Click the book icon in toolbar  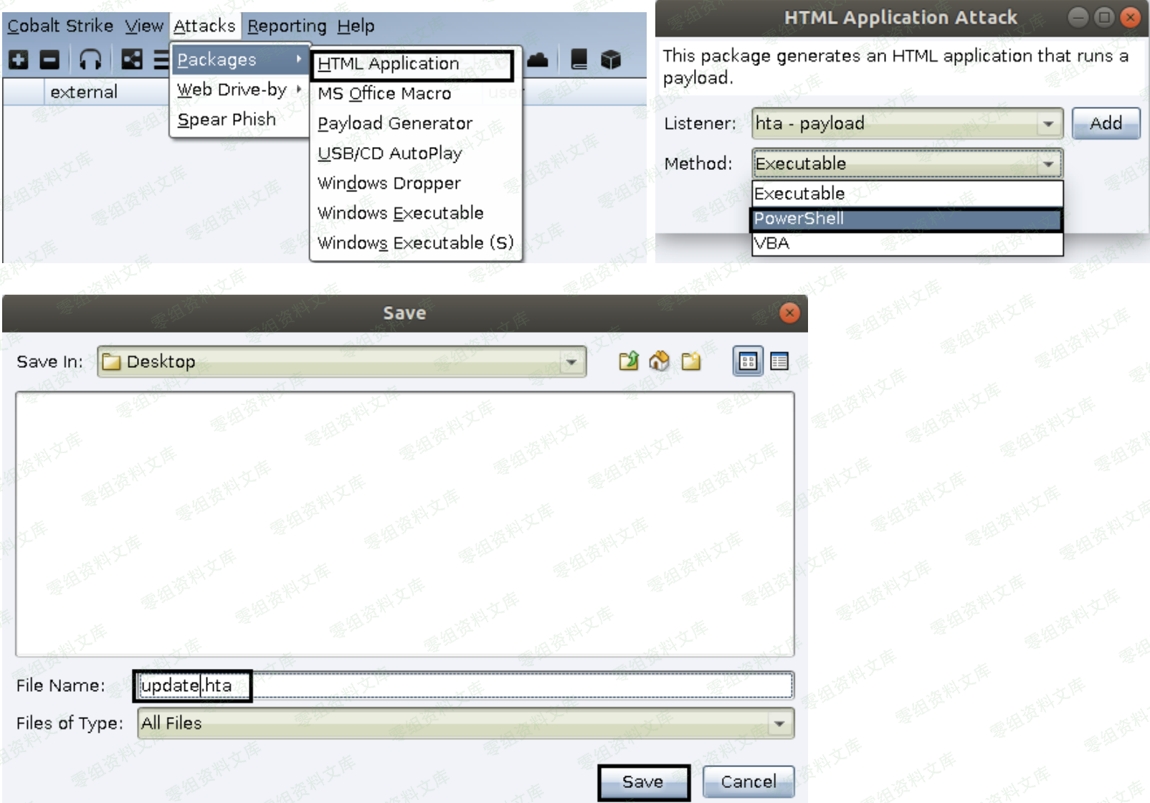pos(579,60)
